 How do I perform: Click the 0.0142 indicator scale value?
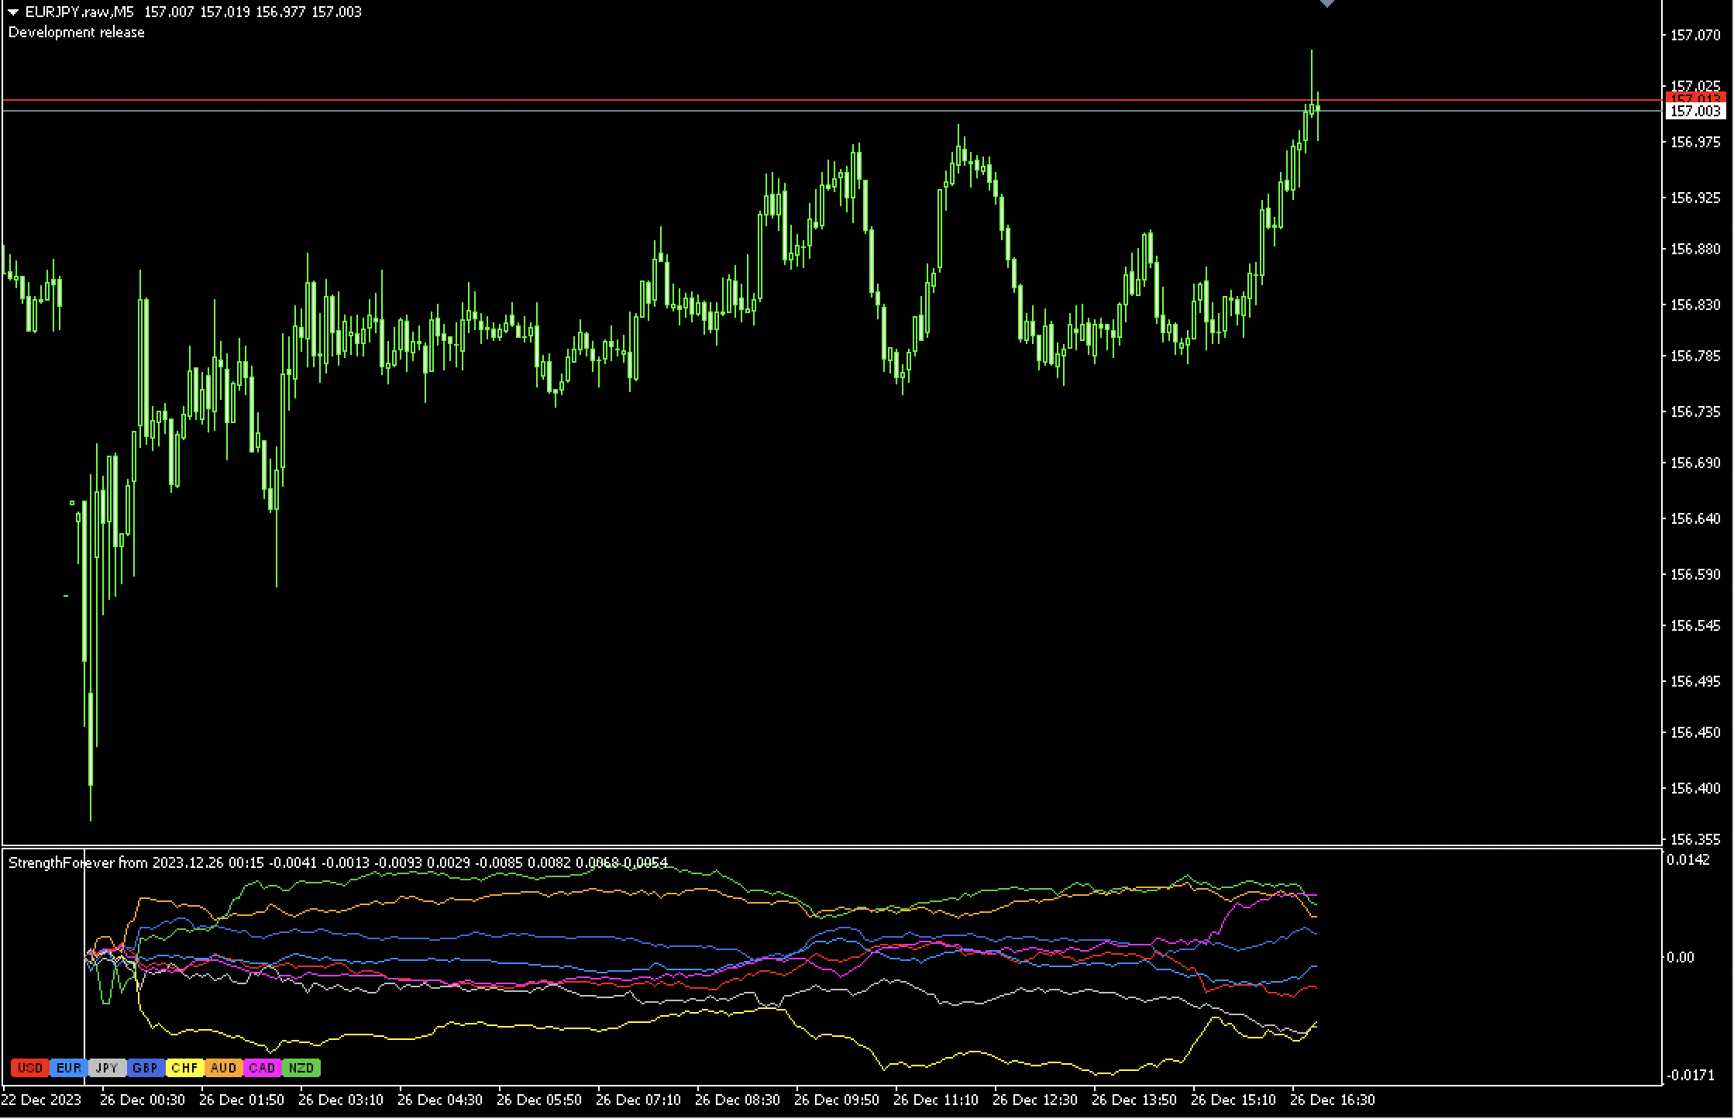pos(1687,859)
